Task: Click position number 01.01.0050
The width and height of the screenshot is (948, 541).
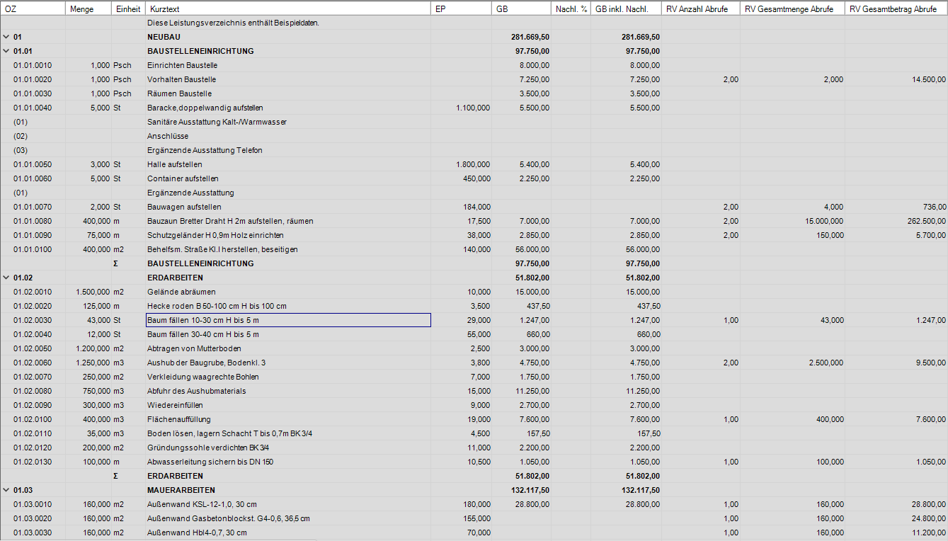Action: pyautogui.click(x=32, y=164)
